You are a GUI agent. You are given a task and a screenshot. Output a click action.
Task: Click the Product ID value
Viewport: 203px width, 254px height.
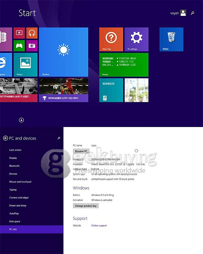106,159
